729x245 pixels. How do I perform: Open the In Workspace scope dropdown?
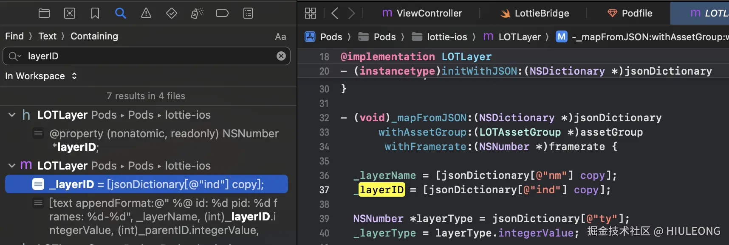pyautogui.click(x=41, y=76)
